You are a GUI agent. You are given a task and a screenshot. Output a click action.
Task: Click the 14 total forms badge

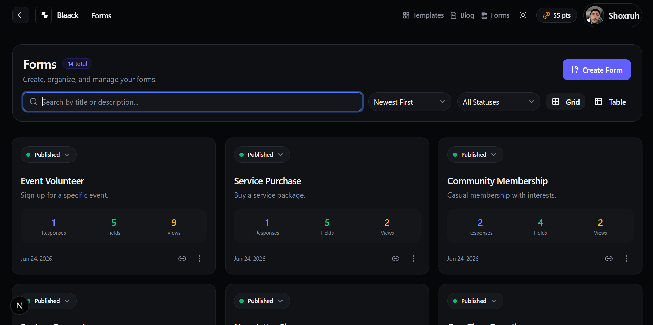point(77,64)
